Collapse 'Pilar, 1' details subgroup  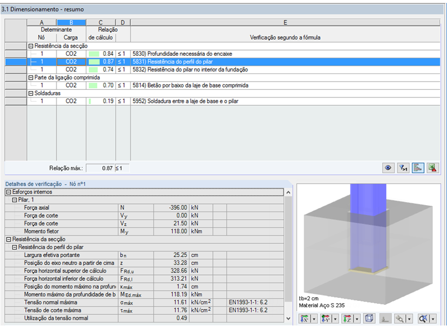pyautogui.click(x=15, y=200)
